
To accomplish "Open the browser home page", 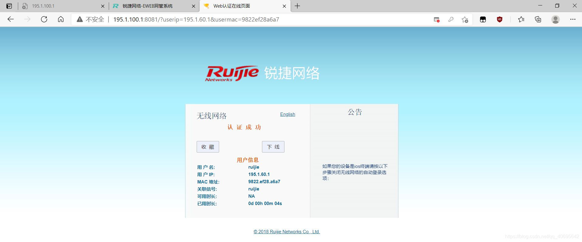I will pos(61,19).
